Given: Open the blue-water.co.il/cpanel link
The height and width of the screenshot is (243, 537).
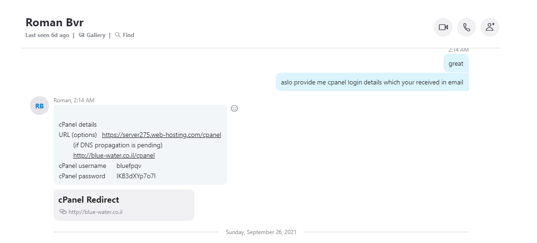Looking at the screenshot, I should pos(114,155).
